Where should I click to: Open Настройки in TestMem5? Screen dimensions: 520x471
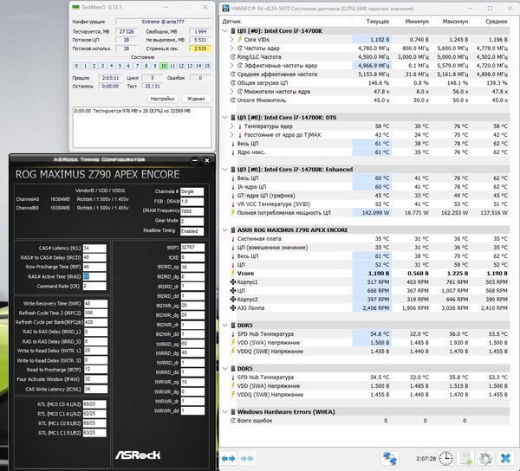click(x=162, y=99)
